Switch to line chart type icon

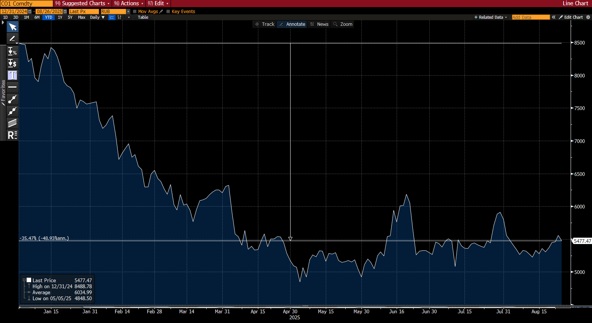(x=112, y=17)
